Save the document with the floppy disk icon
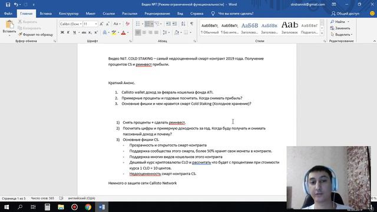The width and height of the screenshot is (377, 212). 8,5
